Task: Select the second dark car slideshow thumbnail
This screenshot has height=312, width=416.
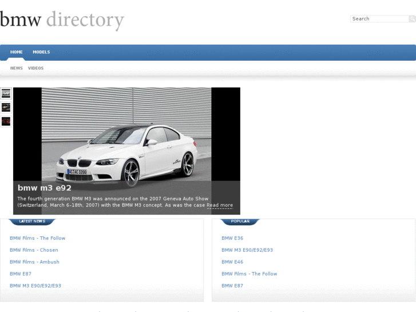Action: [x=6, y=108]
